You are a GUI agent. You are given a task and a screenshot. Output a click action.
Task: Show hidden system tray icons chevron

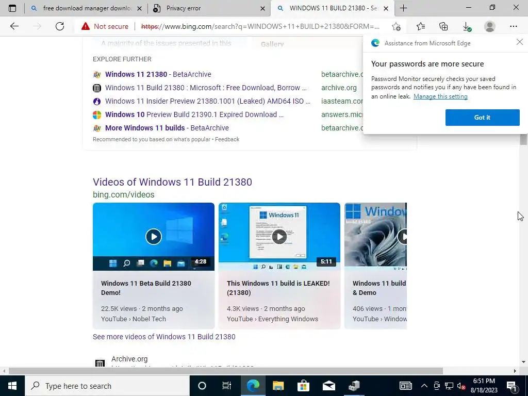[x=424, y=386]
